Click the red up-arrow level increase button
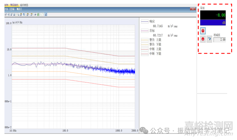This screenshot has height=140, width=237. (203, 31)
